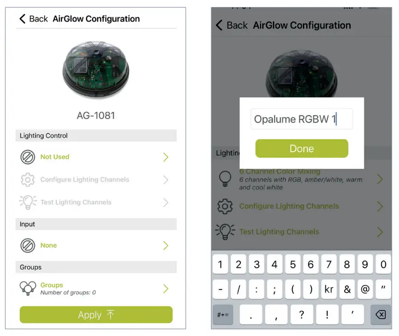This screenshot has width=399, height=336.
Task: Switch keyboard to symbols with #+= key
Action: [223, 315]
